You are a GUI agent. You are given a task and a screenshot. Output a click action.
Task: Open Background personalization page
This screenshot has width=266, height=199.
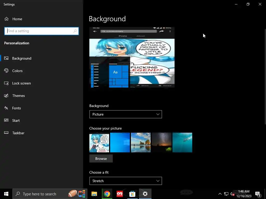[x=22, y=58]
